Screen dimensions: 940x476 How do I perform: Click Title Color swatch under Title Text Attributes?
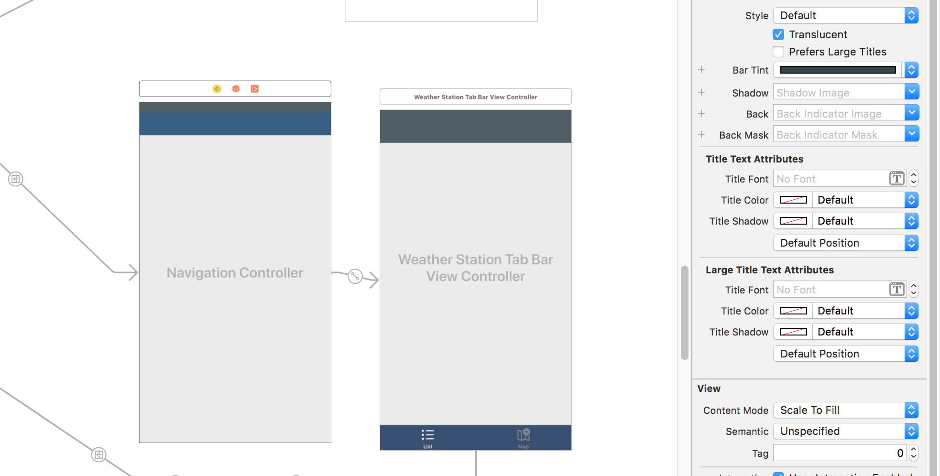(793, 200)
